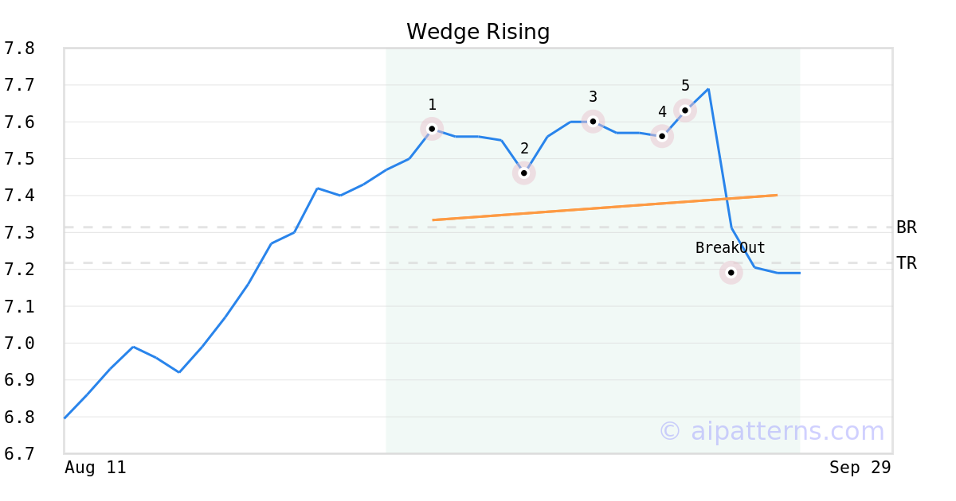Select pivot point marker 2
The image size is (956, 501).
point(523,173)
